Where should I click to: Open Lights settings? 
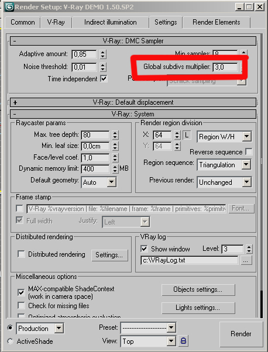pyautogui.click(x=198, y=308)
